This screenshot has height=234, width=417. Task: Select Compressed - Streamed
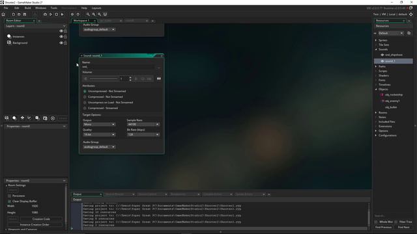[x=85, y=108]
